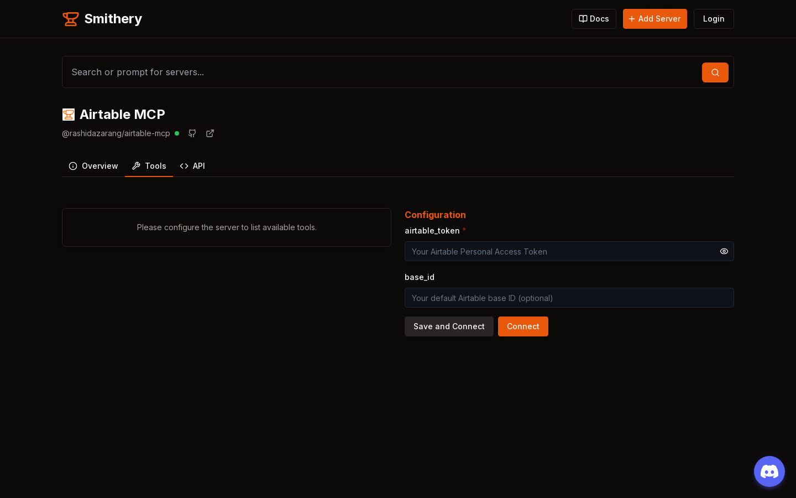Click the orange Connect button

pos(523,326)
